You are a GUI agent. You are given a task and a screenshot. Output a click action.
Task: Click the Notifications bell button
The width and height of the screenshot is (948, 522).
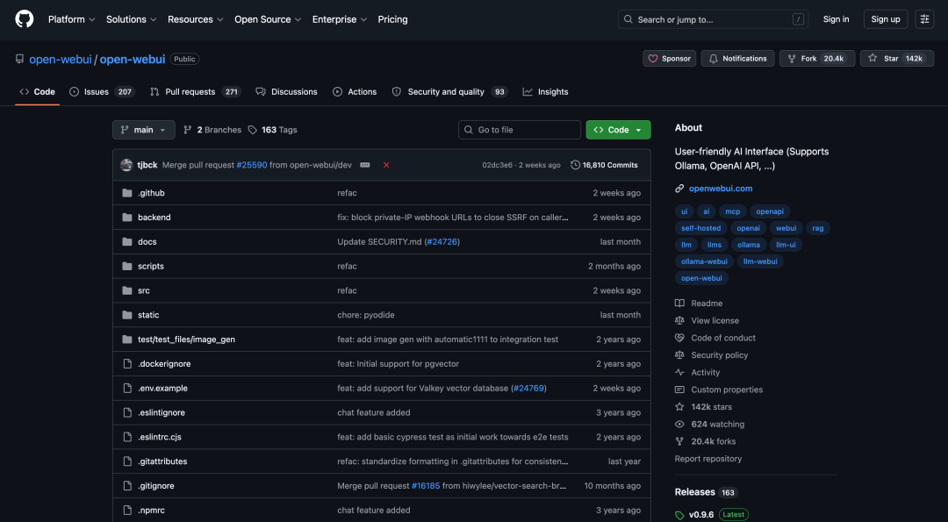[737, 59]
